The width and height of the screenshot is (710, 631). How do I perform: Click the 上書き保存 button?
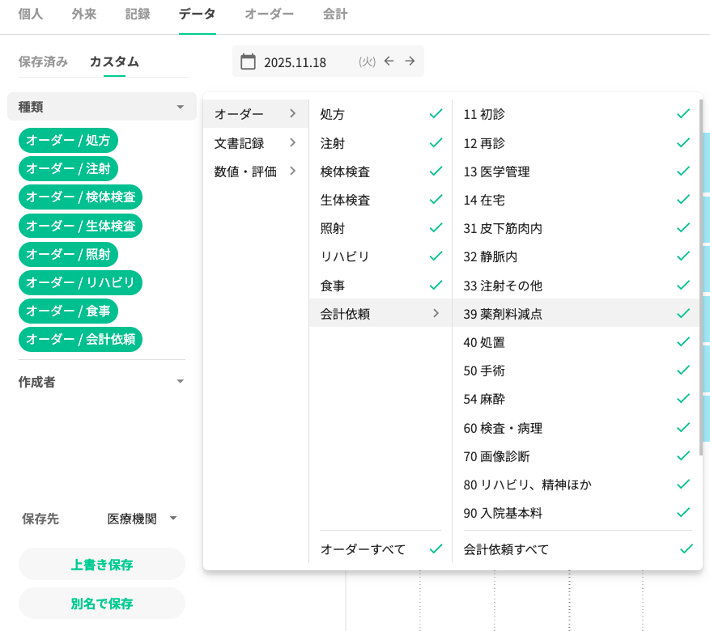pos(102,564)
